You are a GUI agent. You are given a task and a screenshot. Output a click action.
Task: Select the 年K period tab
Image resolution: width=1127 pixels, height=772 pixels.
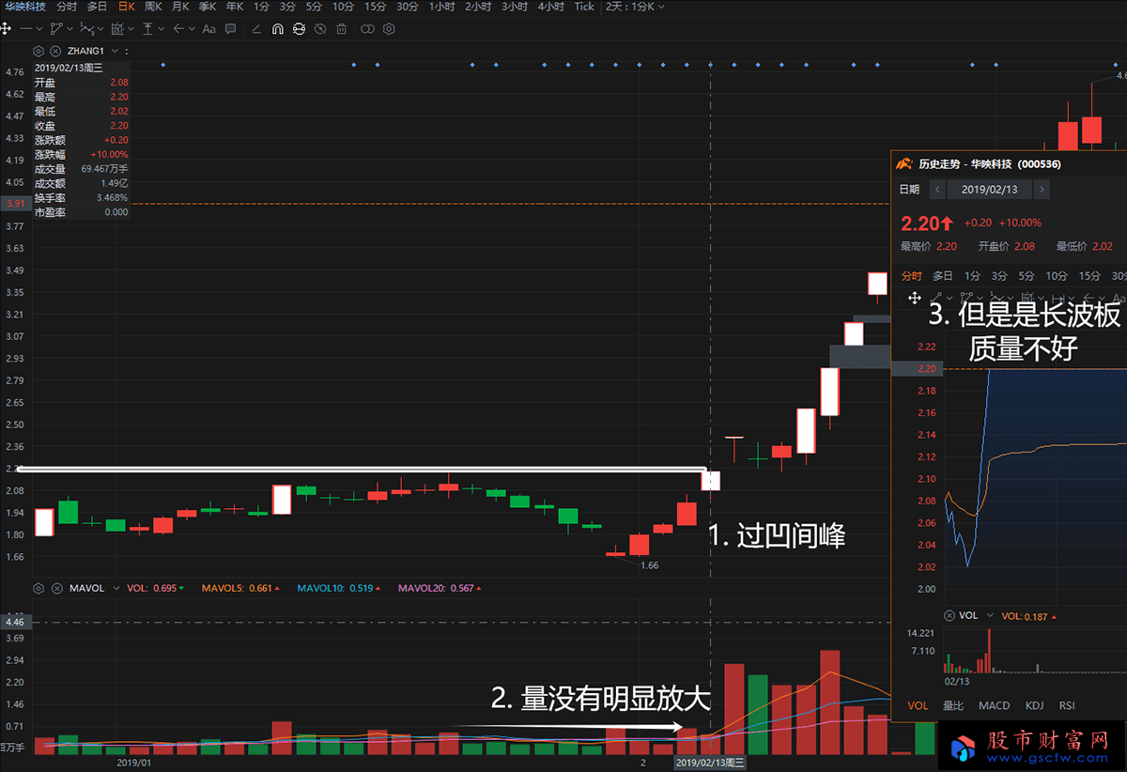pyautogui.click(x=235, y=7)
